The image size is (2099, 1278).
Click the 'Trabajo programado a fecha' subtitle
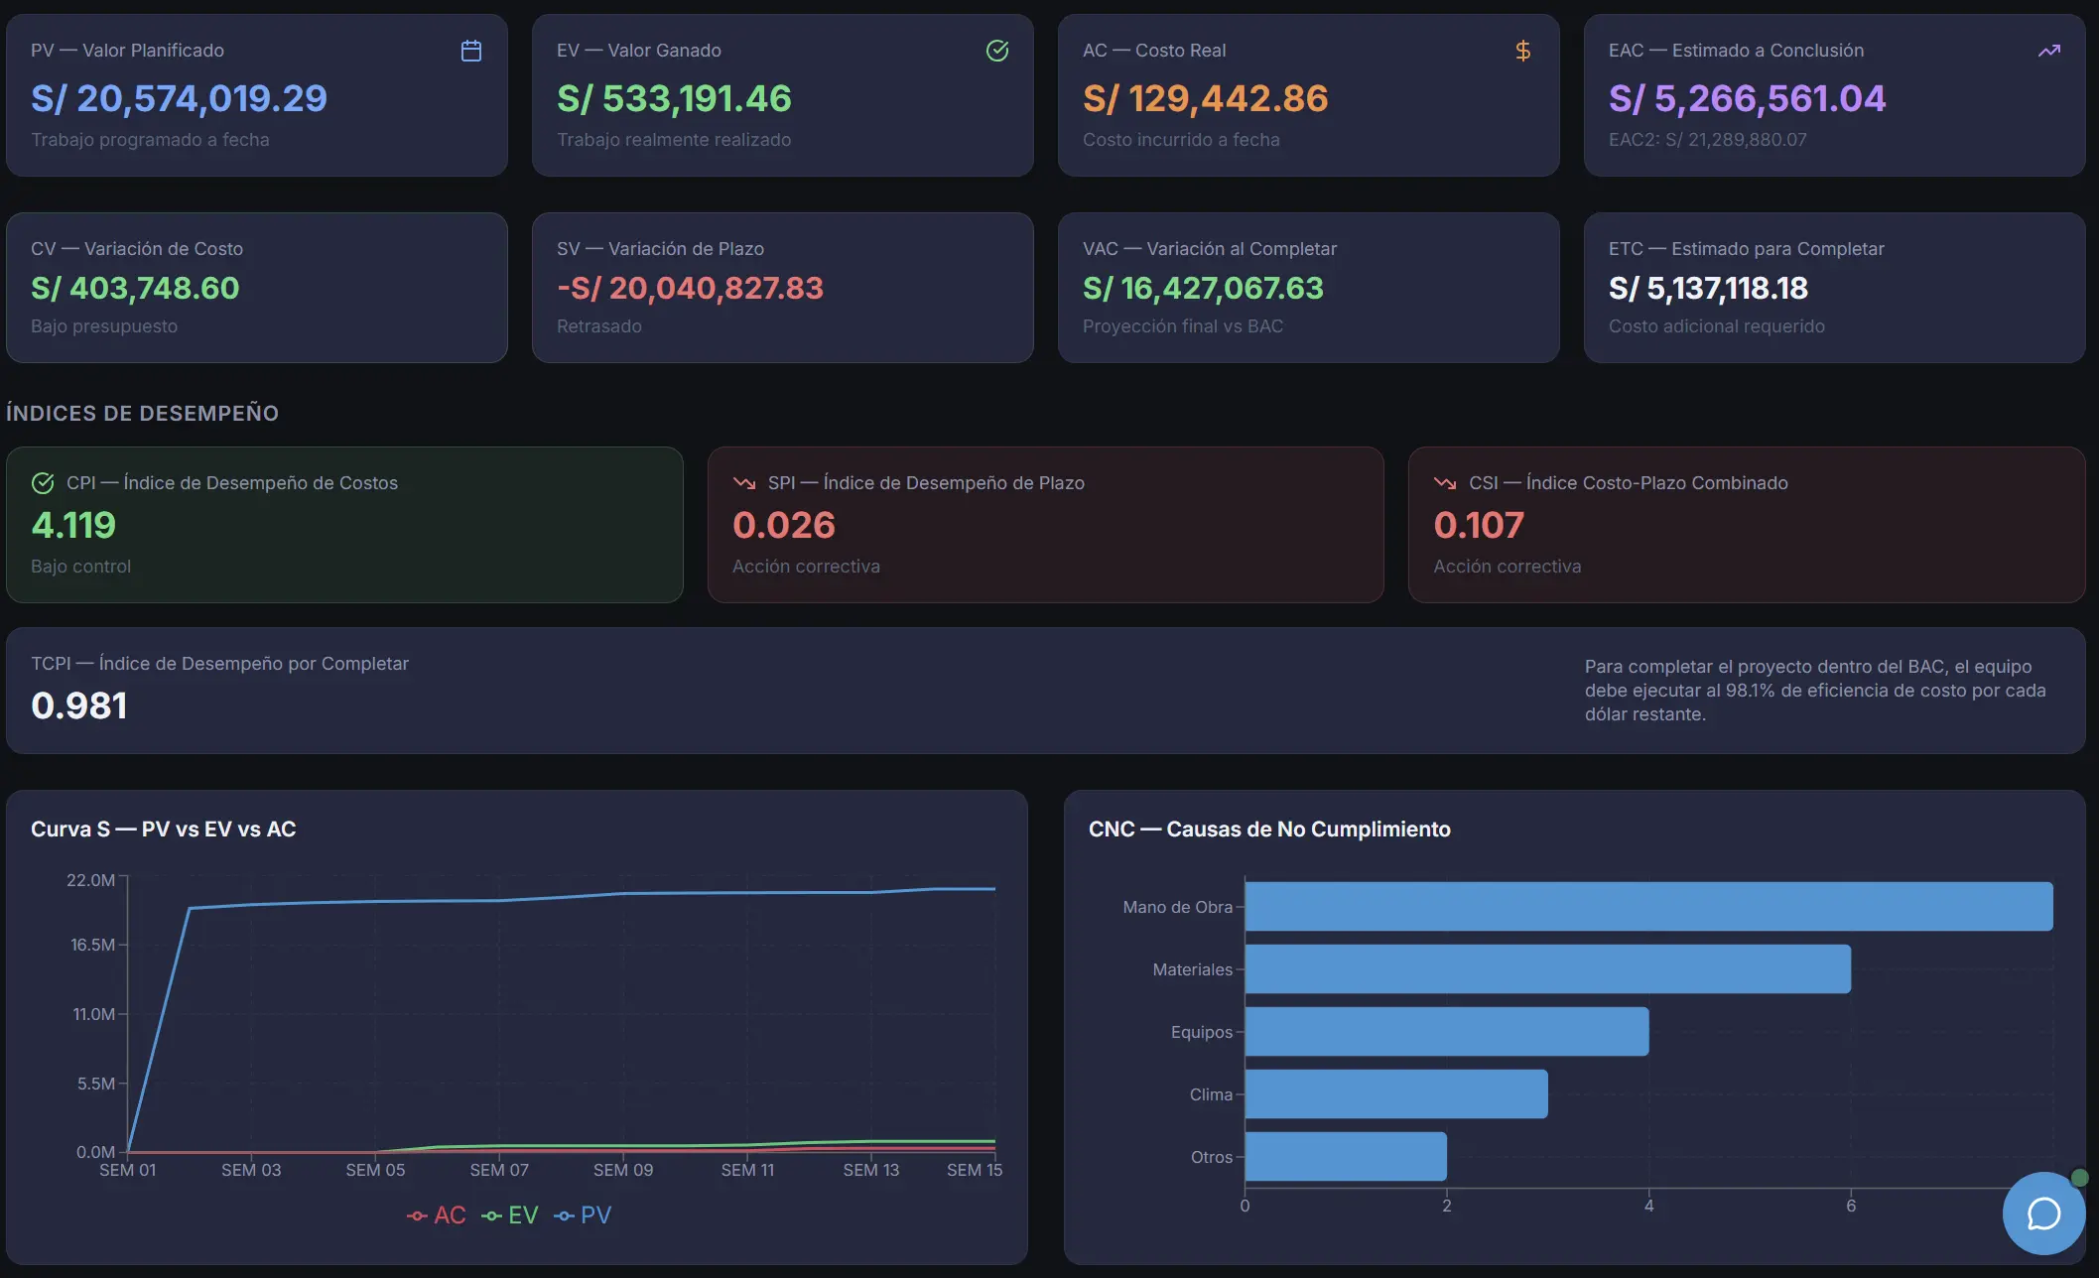[150, 140]
